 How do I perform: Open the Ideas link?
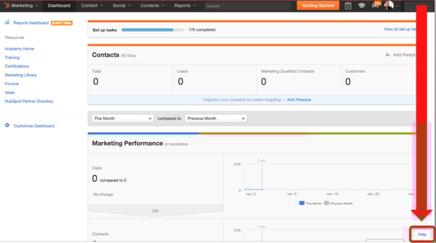[x=10, y=92]
